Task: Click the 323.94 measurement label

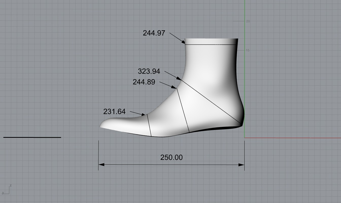Action: click(x=149, y=72)
